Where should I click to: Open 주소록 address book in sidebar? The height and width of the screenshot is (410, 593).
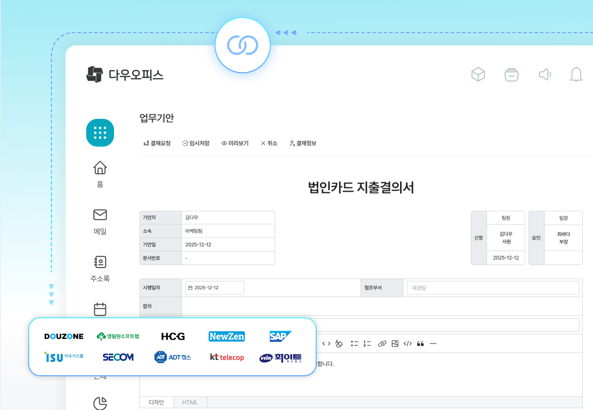tap(100, 262)
